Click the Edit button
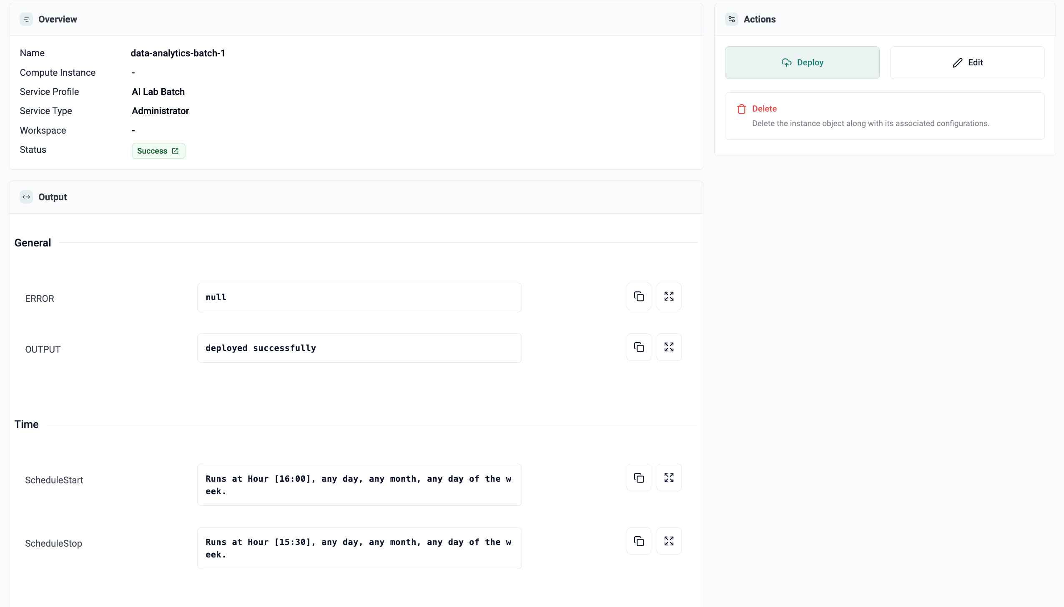The image size is (1064, 607). click(x=967, y=62)
